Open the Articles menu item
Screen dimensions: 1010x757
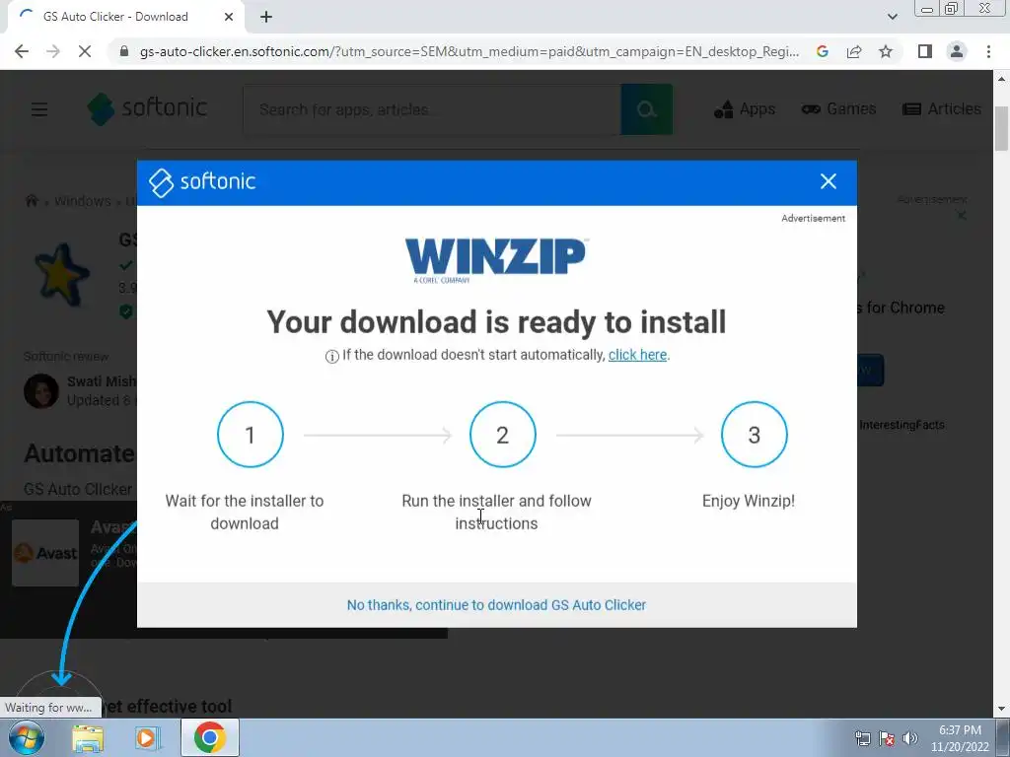[942, 108]
